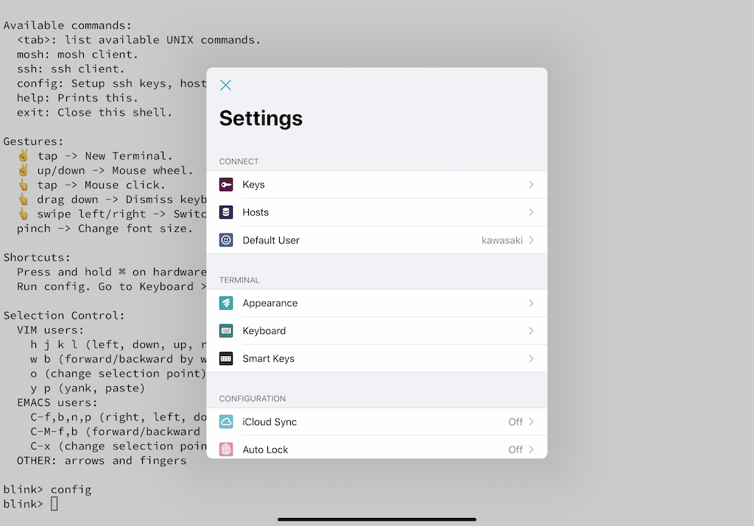The width and height of the screenshot is (754, 526).
Task: Expand the Smart Keys chevron
Action: point(532,359)
